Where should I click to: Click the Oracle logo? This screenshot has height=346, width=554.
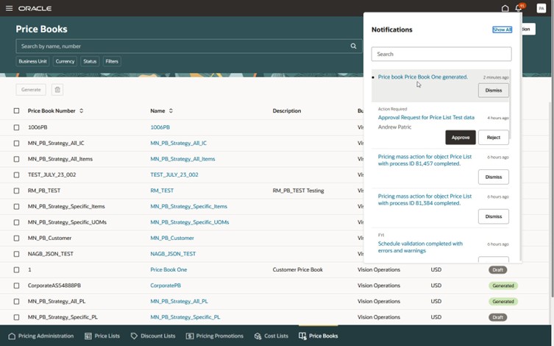pos(35,8)
